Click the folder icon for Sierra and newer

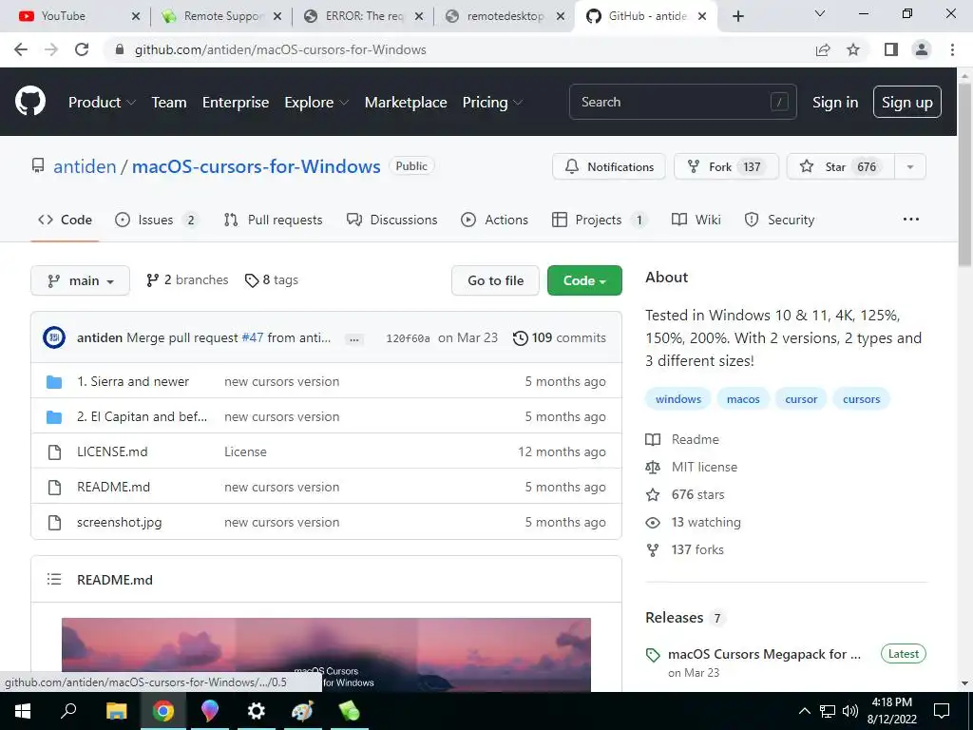[x=54, y=382]
